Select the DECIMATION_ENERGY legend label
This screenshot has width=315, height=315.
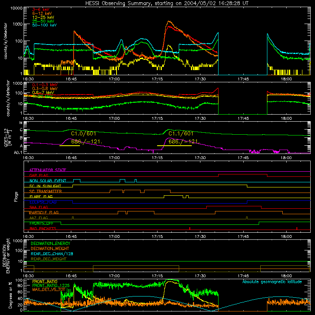click(50, 243)
